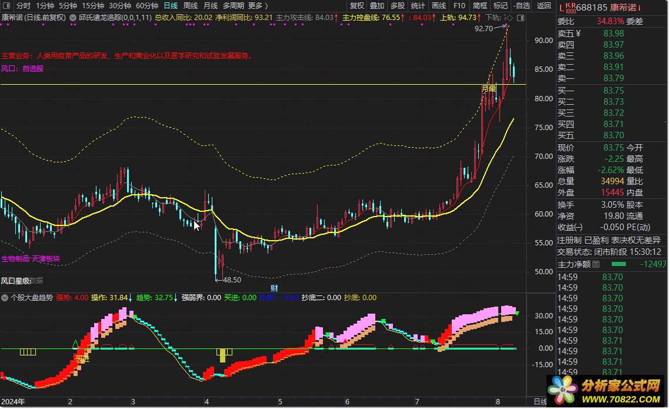
Task: Click the 返回 back button
Action: click(544, 5)
